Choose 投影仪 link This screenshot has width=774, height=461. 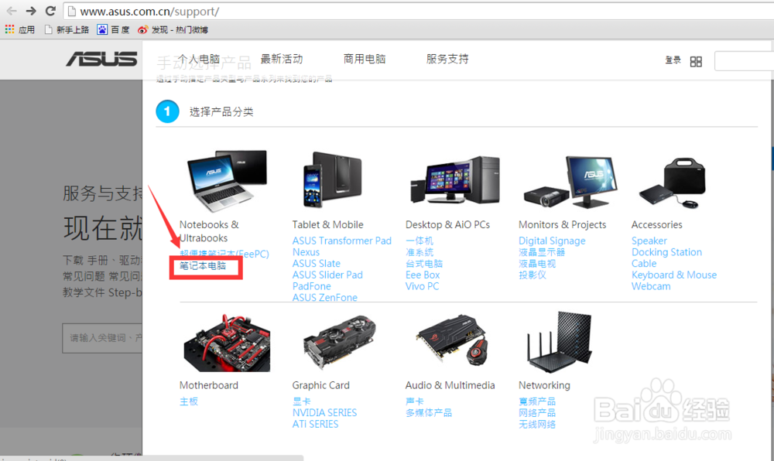click(533, 275)
